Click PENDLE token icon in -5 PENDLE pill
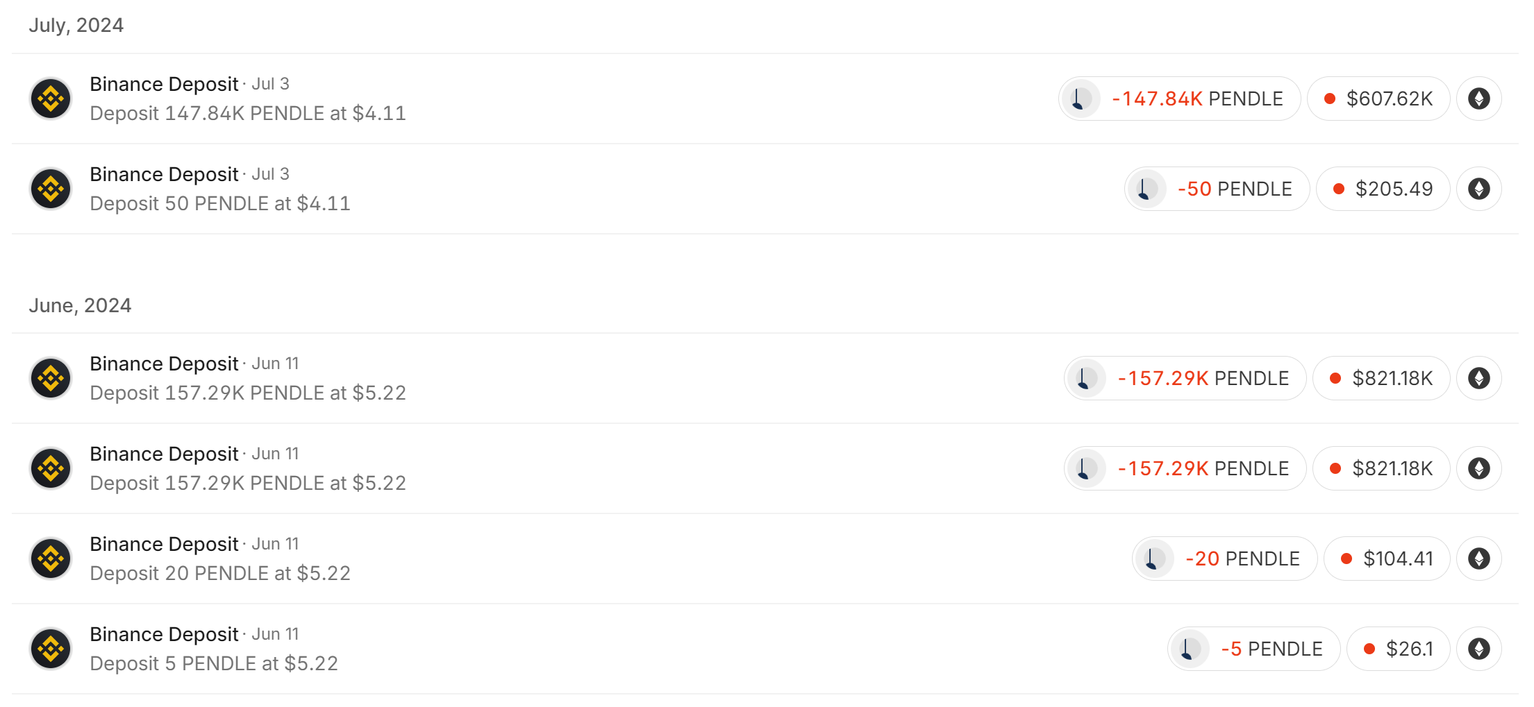Viewport: 1534px width, 707px height. pos(1190,649)
